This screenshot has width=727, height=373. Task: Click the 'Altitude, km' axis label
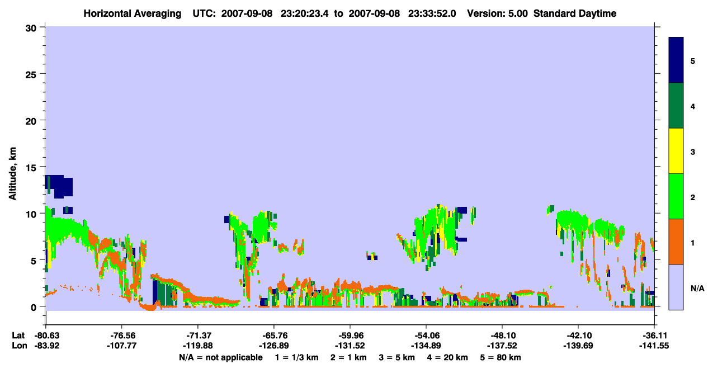pos(12,174)
